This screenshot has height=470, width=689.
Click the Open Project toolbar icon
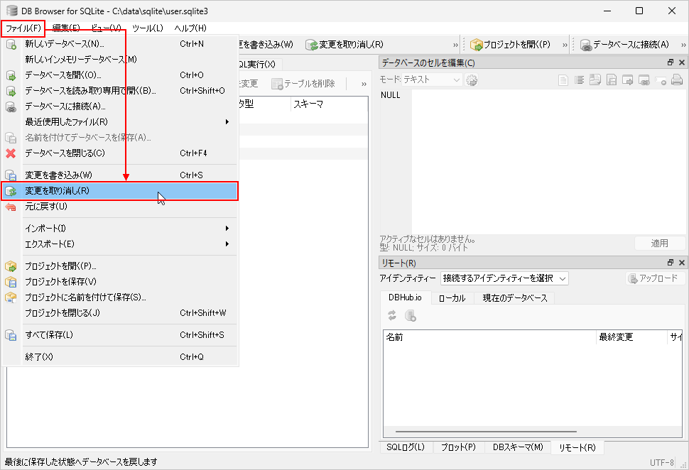(477, 45)
